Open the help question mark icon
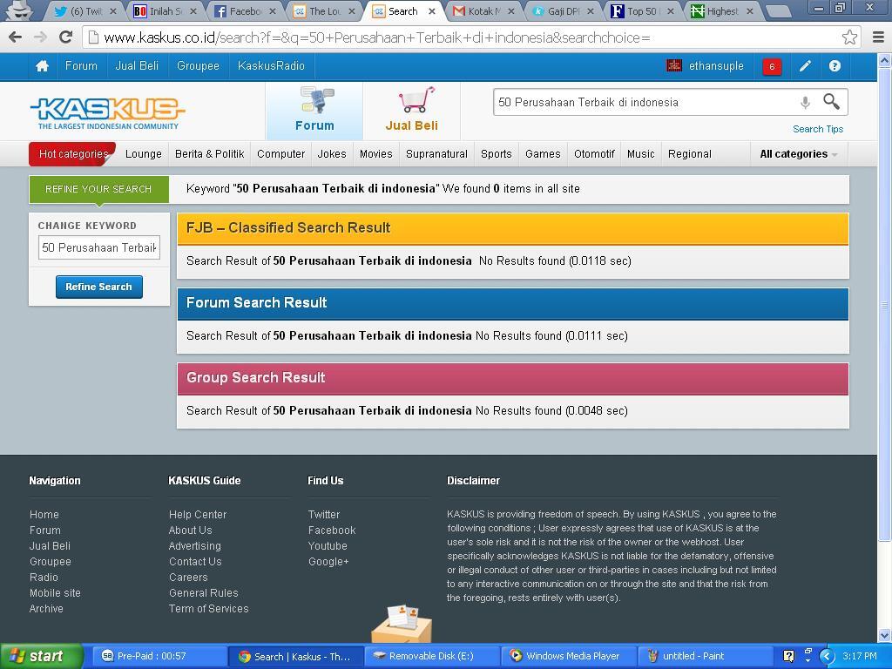This screenshot has height=669, width=892. [835, 66]
